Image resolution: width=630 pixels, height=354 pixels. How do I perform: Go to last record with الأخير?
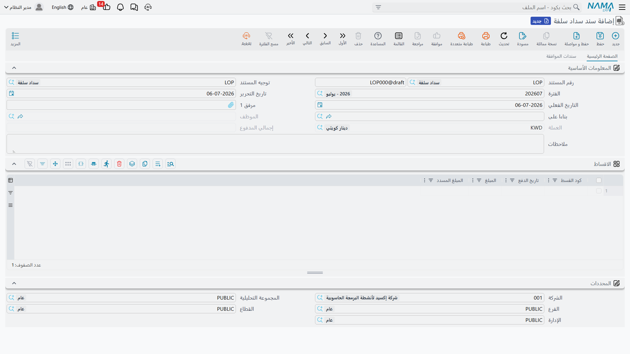(290, 38)
